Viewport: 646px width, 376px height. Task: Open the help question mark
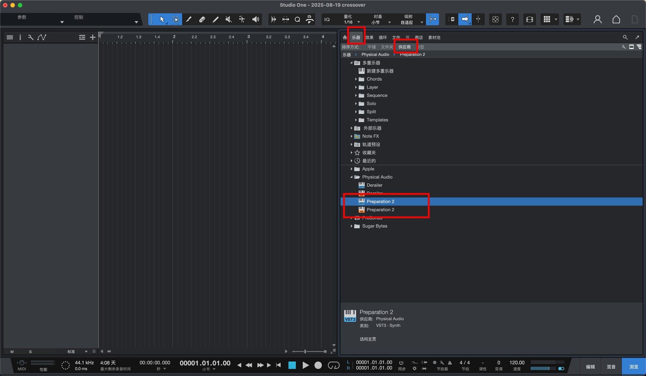point(512,19)
